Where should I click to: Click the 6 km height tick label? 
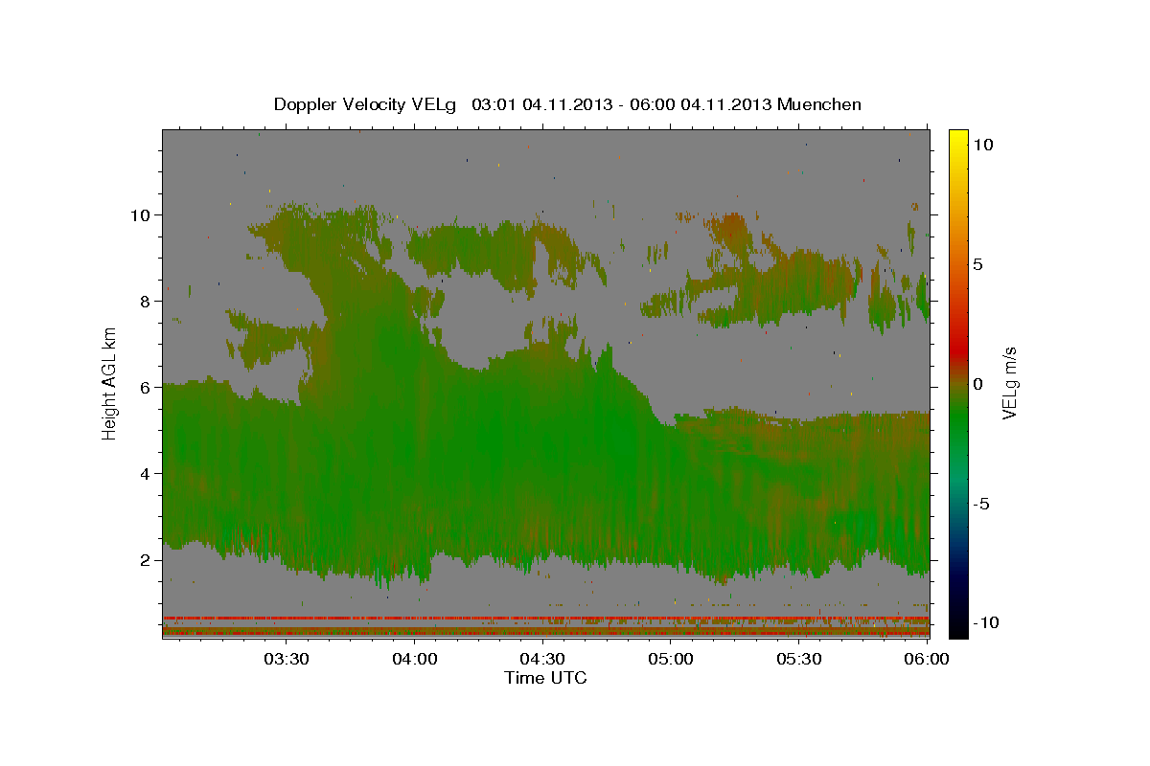tap(147, 387)
